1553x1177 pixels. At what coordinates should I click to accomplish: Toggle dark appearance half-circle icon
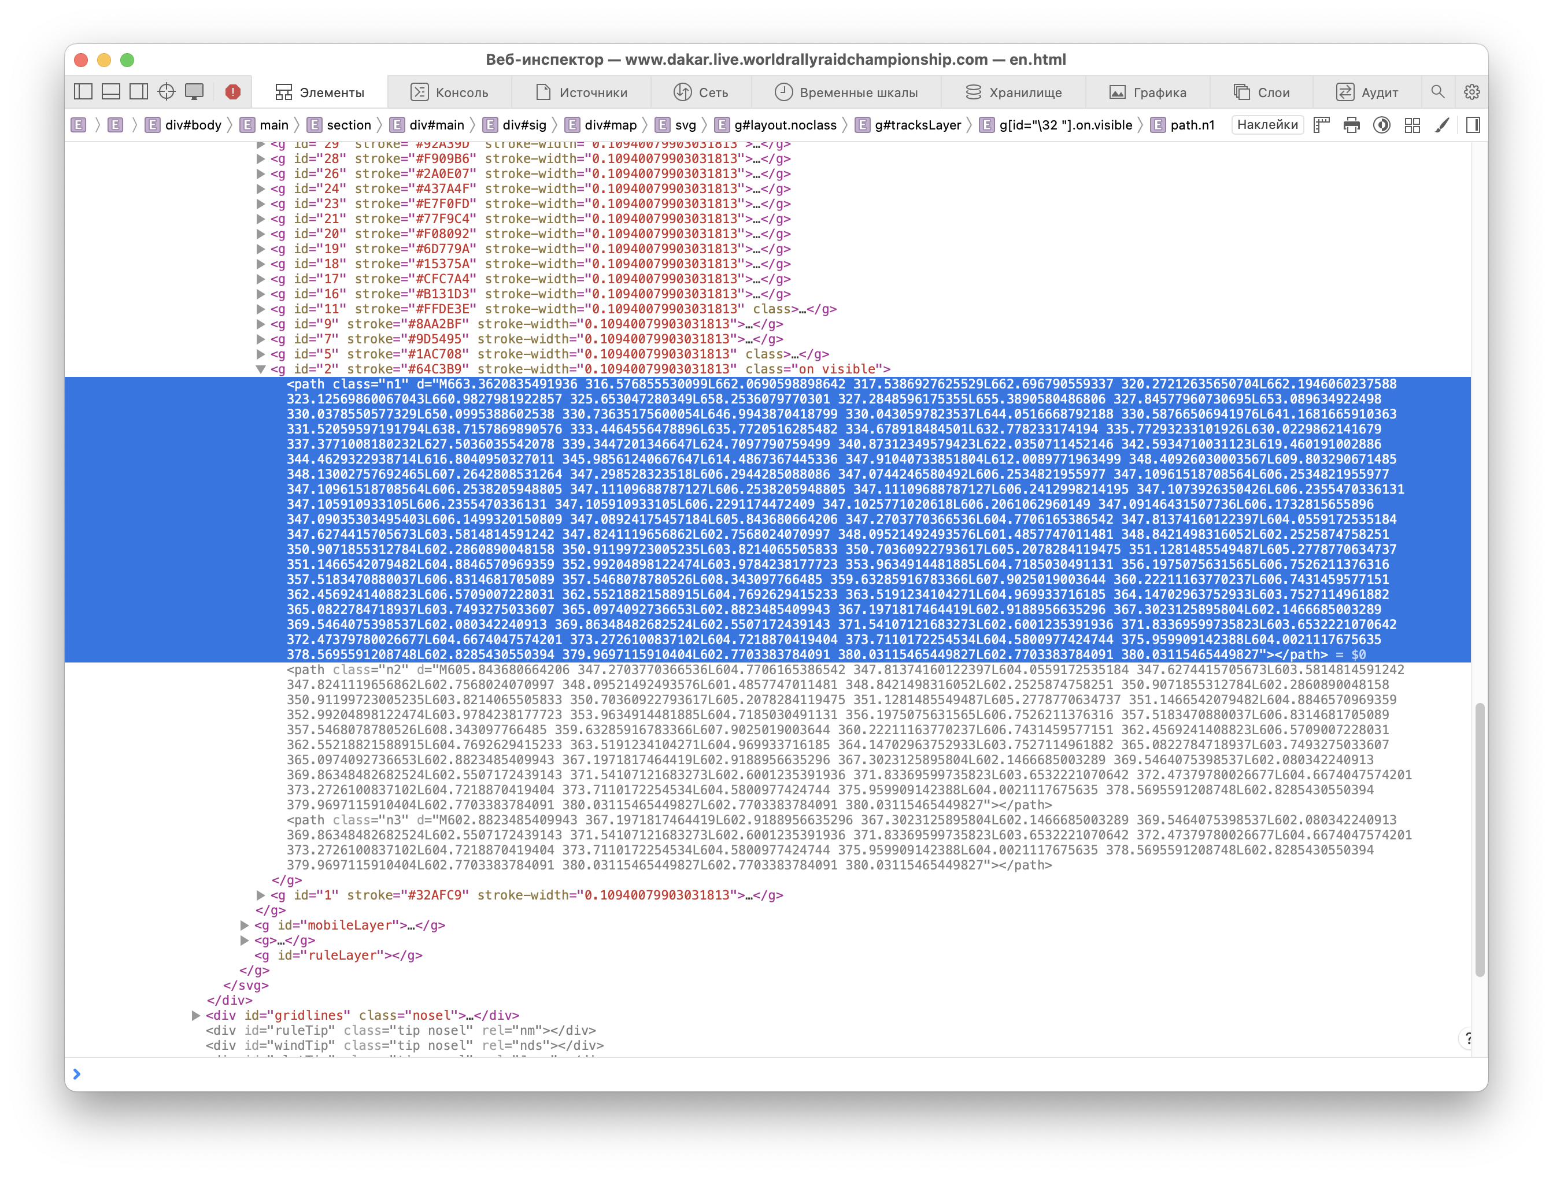click(x=1381, y=125)
